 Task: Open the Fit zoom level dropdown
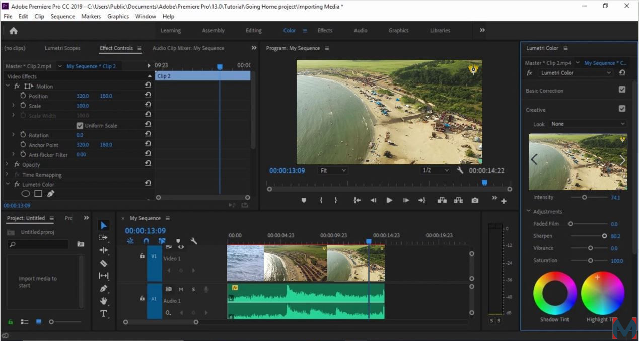(x=333, y=170)
